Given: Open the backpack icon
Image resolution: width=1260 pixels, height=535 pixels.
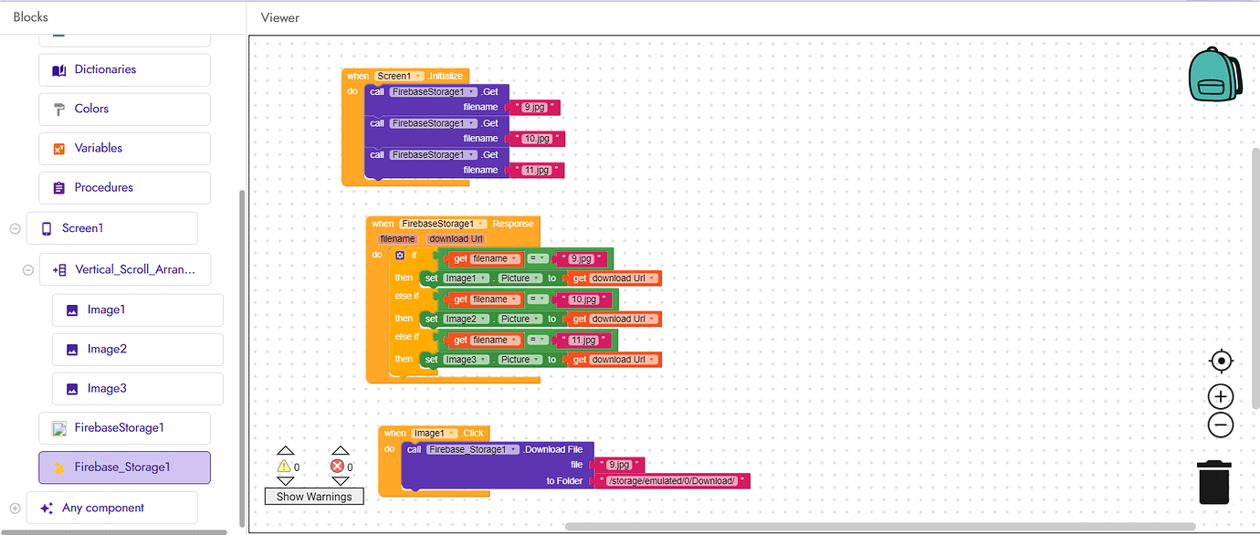Looking at the screenshot, I should (1214, 74).
